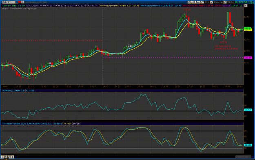Click the Studies icon

click(x=225, y=2)
